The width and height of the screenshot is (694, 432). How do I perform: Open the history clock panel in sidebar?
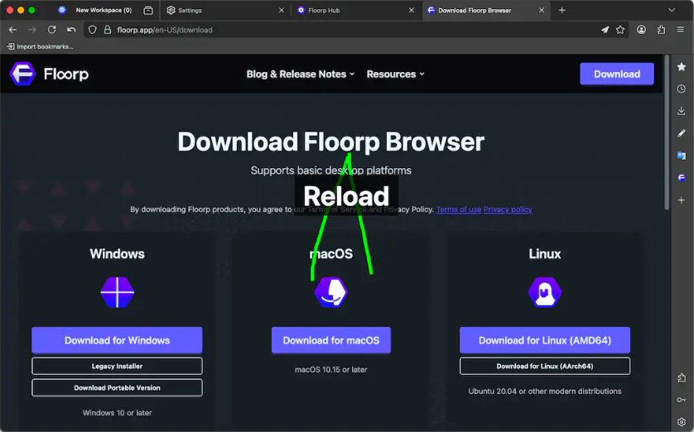coord(681,89)
